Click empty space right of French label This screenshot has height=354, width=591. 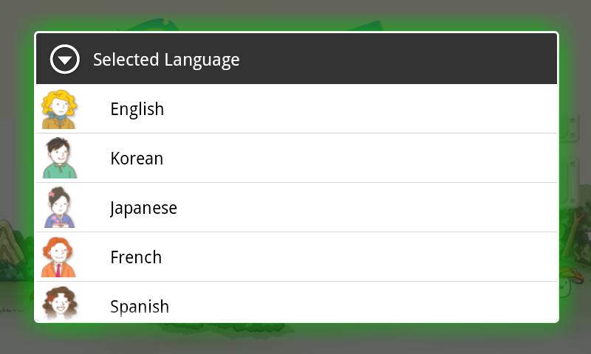369,257
